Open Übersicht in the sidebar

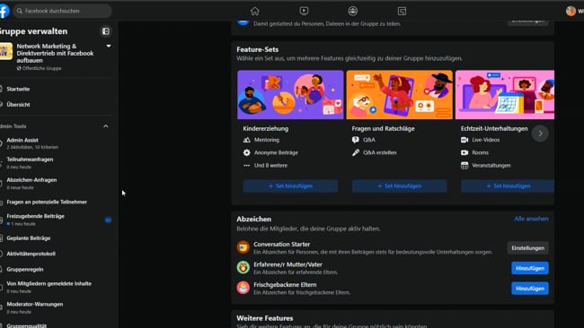tap(18, 104)
